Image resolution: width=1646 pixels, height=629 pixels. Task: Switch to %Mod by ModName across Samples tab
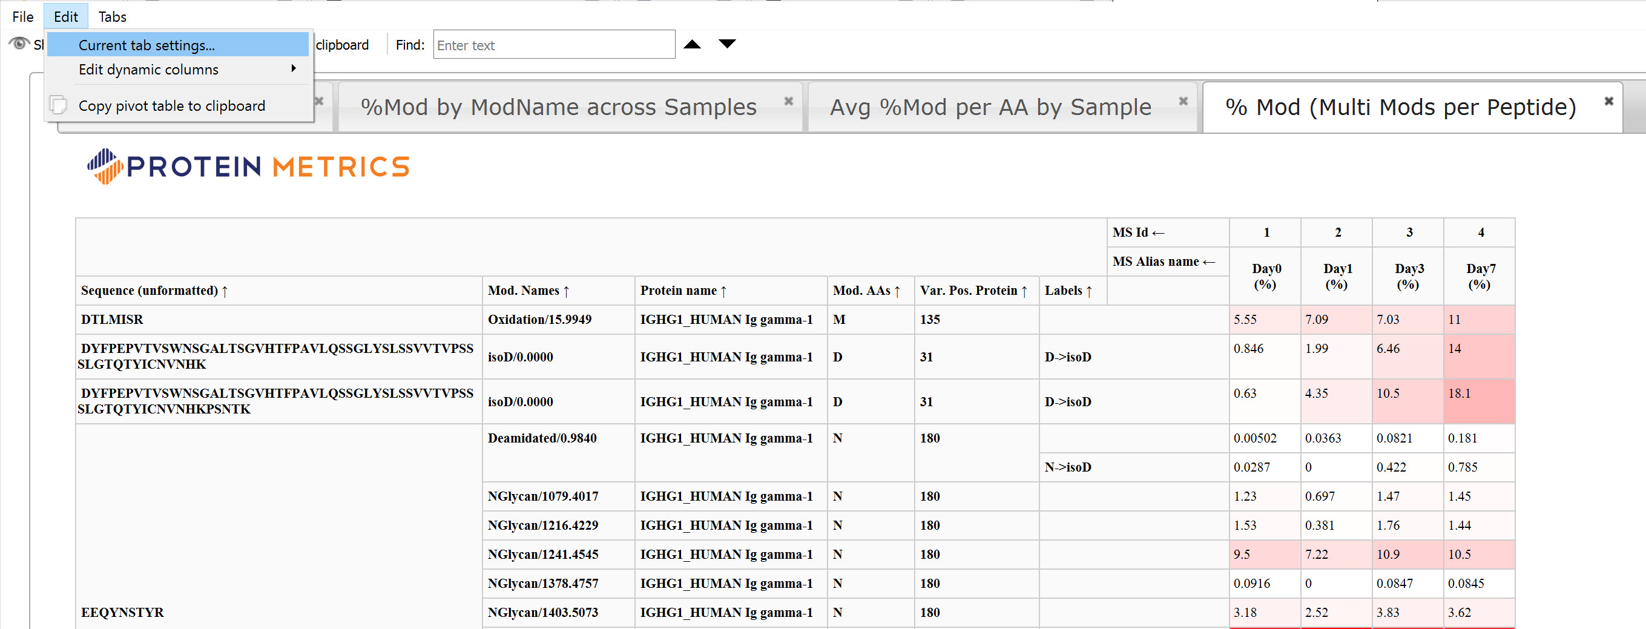click(558, 107)
